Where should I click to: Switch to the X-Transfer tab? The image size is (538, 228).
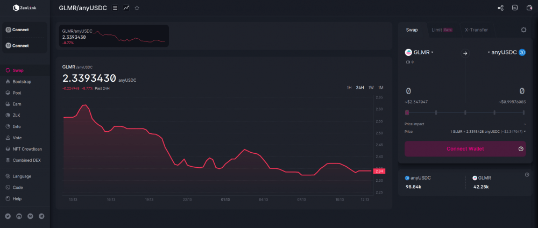point(476,30)
